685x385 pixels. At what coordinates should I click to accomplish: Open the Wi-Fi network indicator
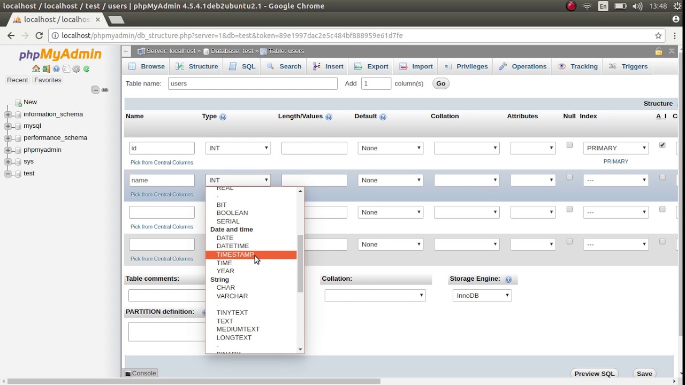(587, 6)
